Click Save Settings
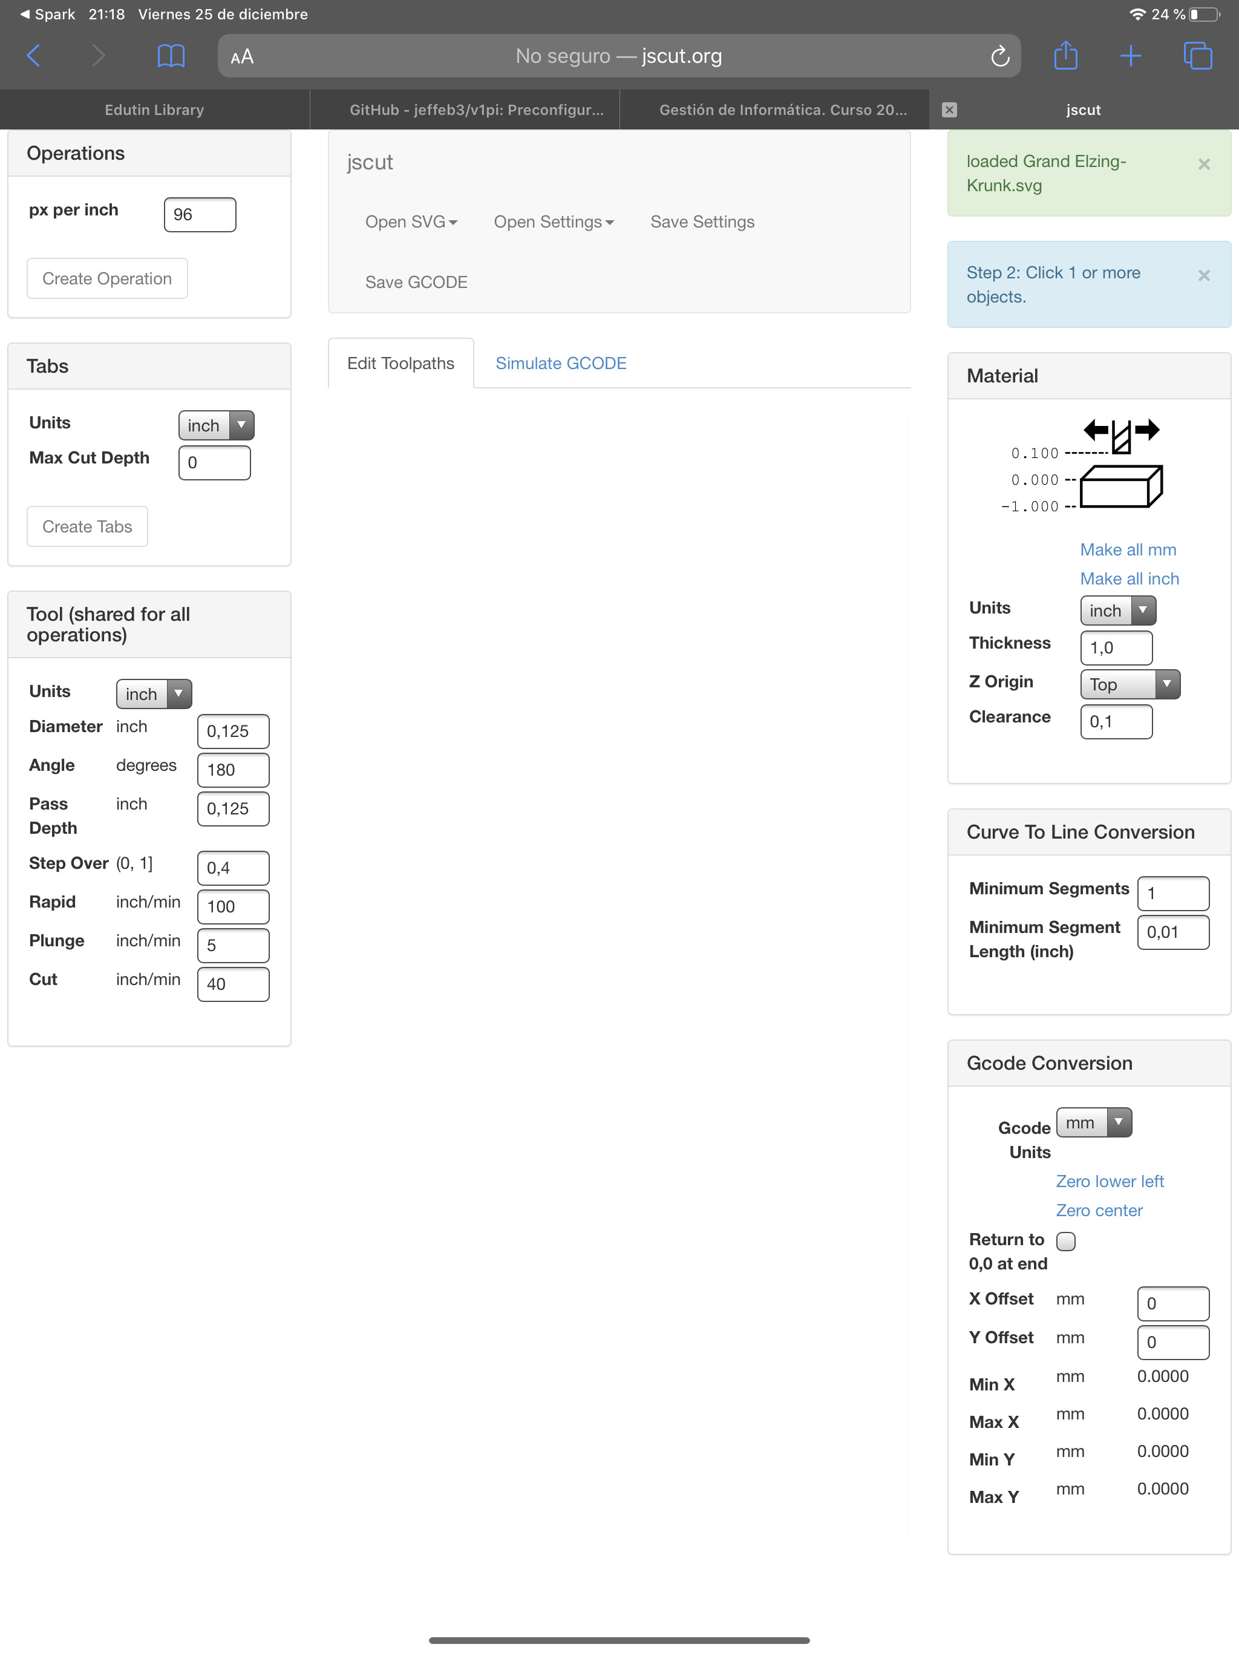The height and width of the screenshot is (1653, 1239). tap(702, 222)
